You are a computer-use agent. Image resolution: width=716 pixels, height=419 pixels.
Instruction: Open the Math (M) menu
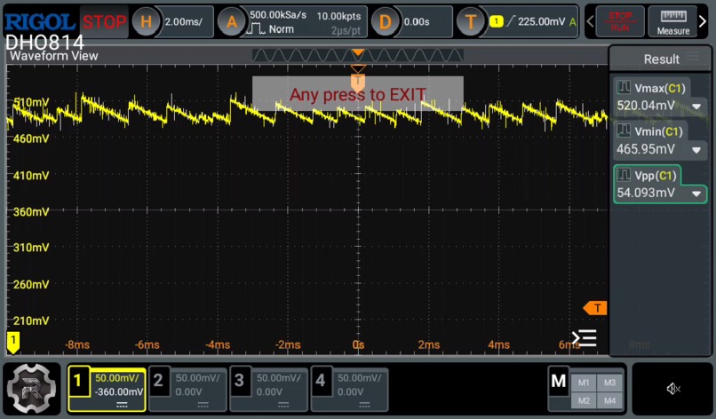coord(559,382)
